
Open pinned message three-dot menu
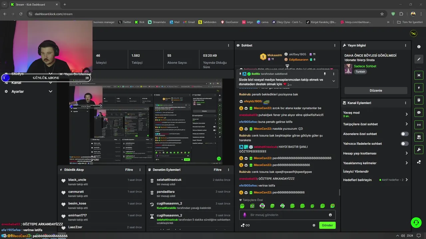point(333,74)
